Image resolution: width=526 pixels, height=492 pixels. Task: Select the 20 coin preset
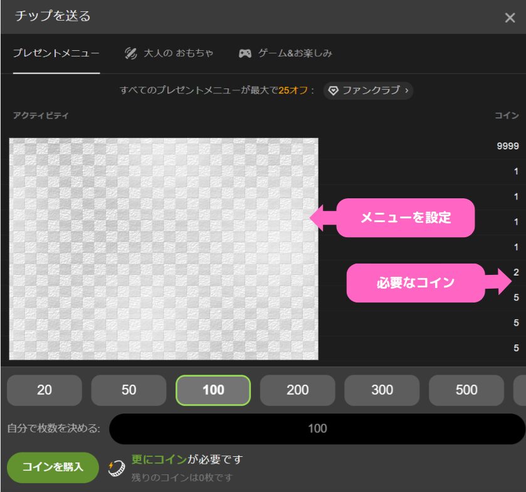point(44,390)
